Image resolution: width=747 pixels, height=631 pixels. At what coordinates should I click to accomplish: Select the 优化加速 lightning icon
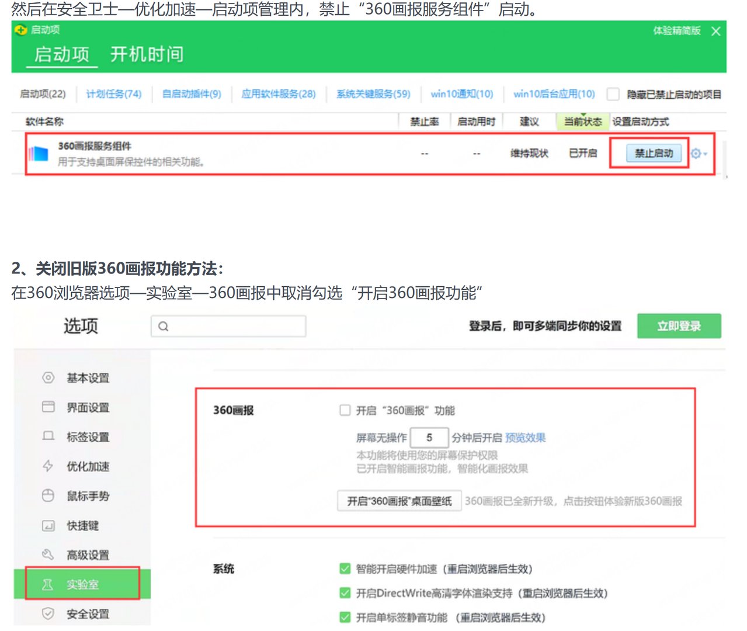48,467
